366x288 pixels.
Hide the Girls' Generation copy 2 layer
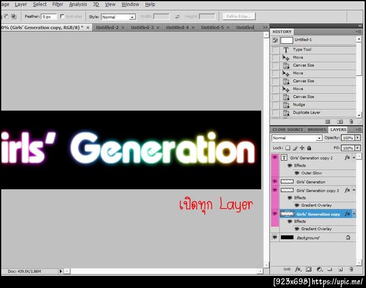(274, 158)
